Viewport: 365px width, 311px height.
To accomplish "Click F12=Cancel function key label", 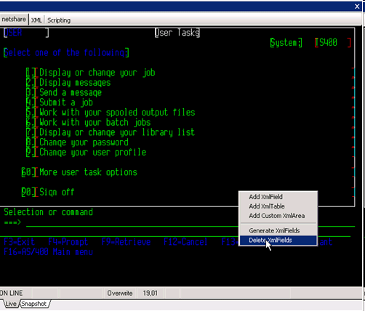I will coord(185,242).
